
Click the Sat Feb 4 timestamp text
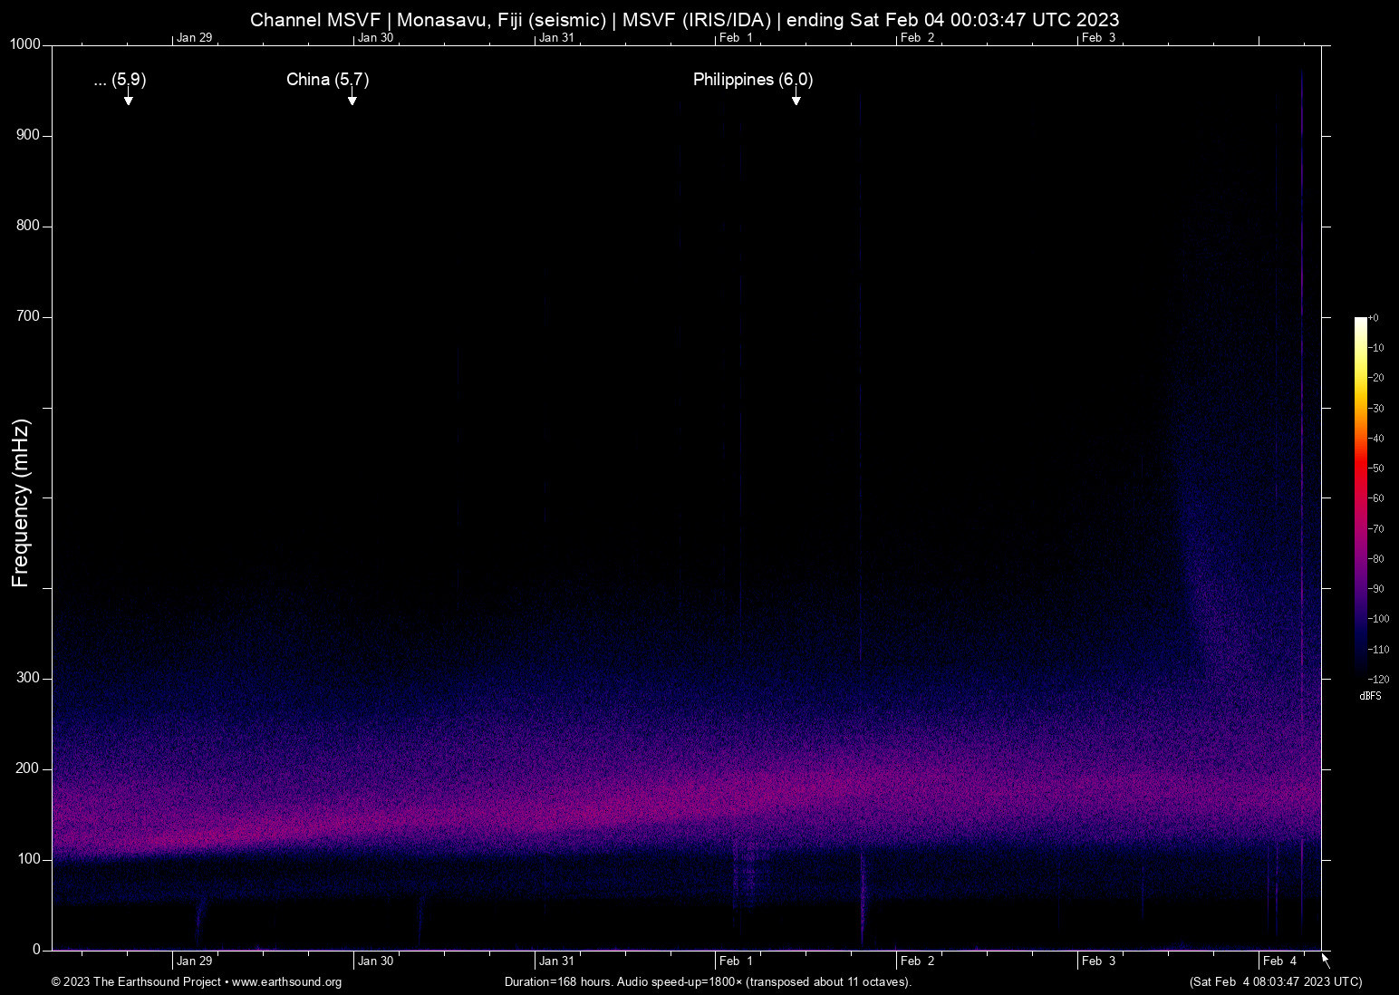pyautogui.click(x=1276, y=982)
